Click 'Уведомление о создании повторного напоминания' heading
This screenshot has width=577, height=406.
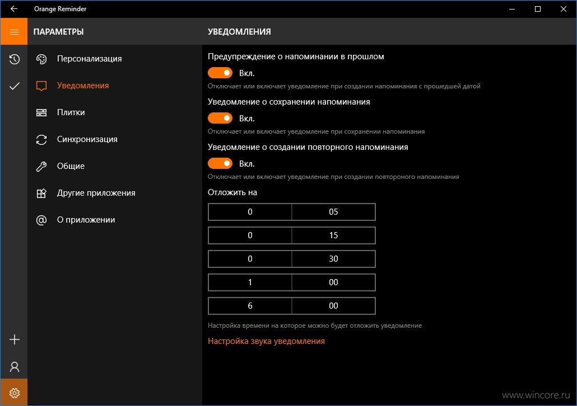click(308, 147)
